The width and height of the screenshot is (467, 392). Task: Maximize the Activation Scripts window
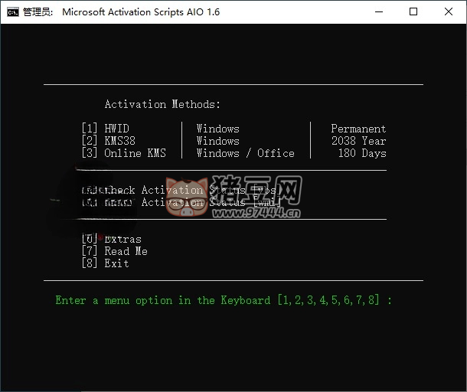413,12
